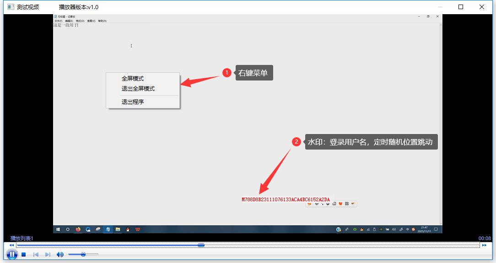This screenshot has height=263, width=496.
Task: Click the rewind double-arrow beside the seek bar
Action: click(x=12, y=245)
